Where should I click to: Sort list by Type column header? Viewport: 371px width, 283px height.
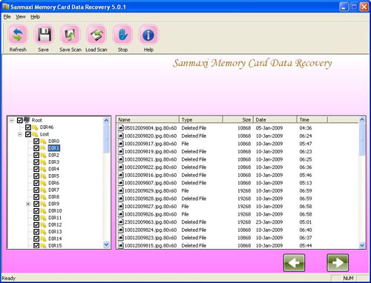[x=201, y=120]
